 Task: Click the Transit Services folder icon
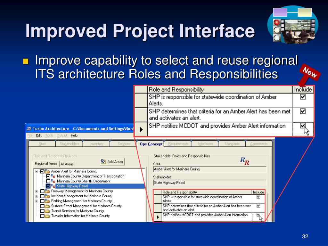[47, 211]
